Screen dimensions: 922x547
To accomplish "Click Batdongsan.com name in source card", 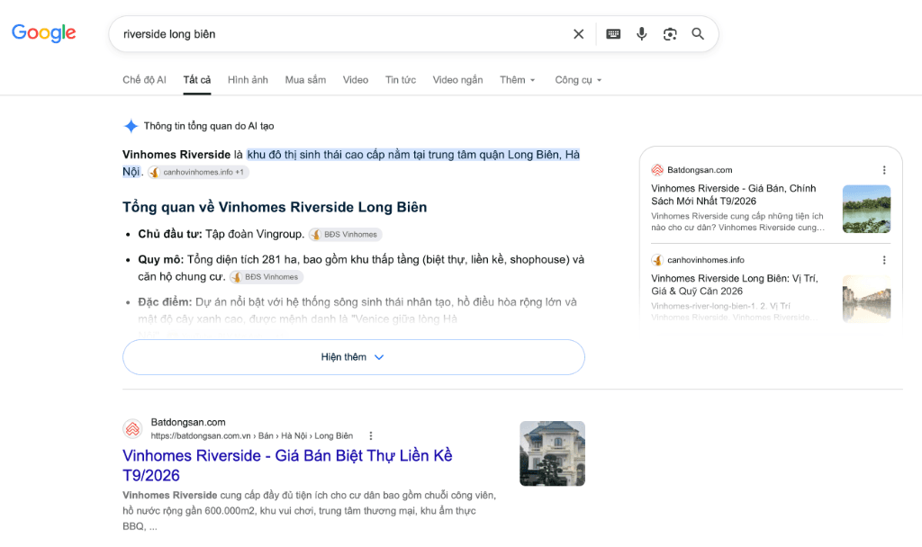I will tap(700, 170).
